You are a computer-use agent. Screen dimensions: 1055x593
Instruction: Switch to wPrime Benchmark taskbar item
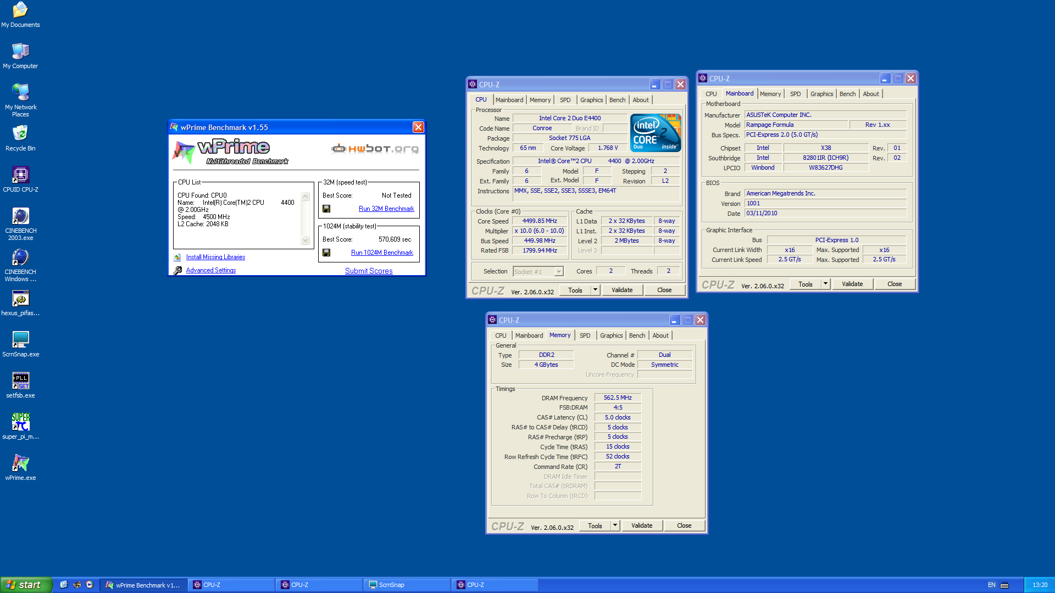coord(143,585)
